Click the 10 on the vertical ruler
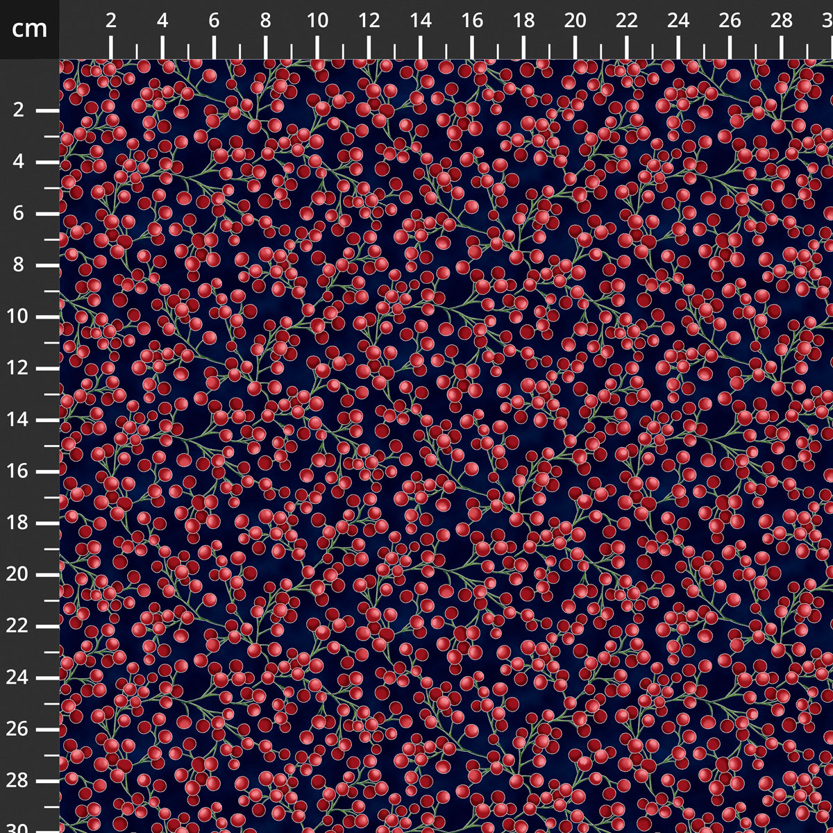This screenshot has height=833, width=833. [18, 317]
